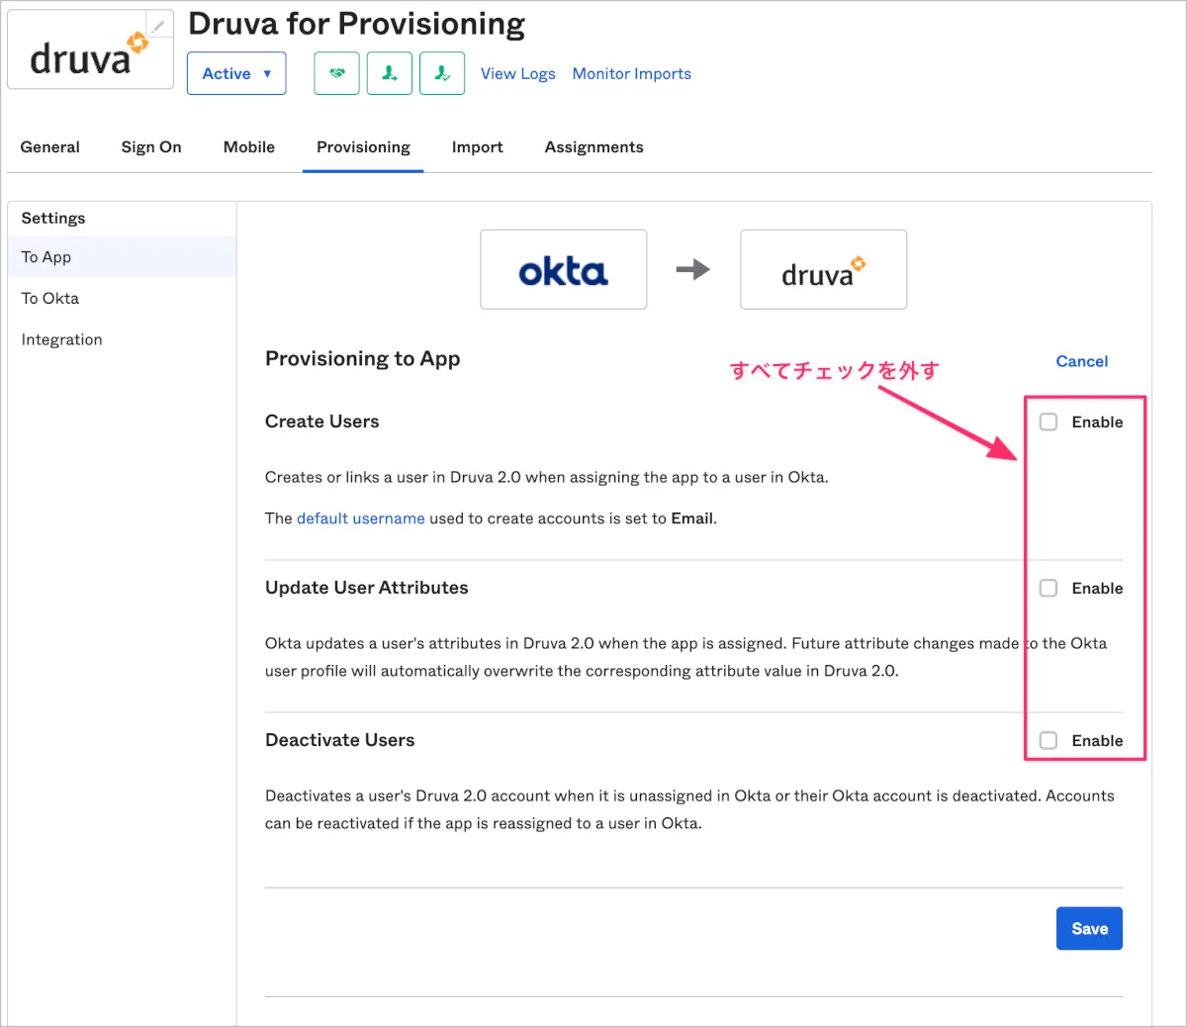Click the Druva logo box beside arrow
The image size is (1187, 1027).
(x=823, y=270)
